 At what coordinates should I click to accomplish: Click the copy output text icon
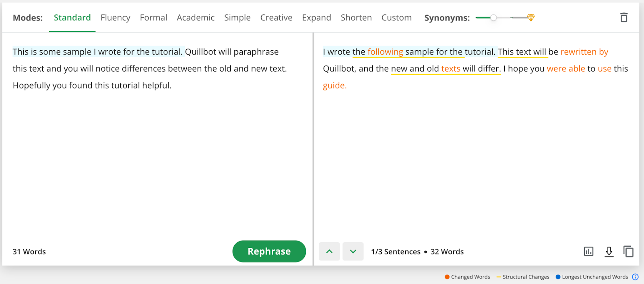[x=628, y=252]
